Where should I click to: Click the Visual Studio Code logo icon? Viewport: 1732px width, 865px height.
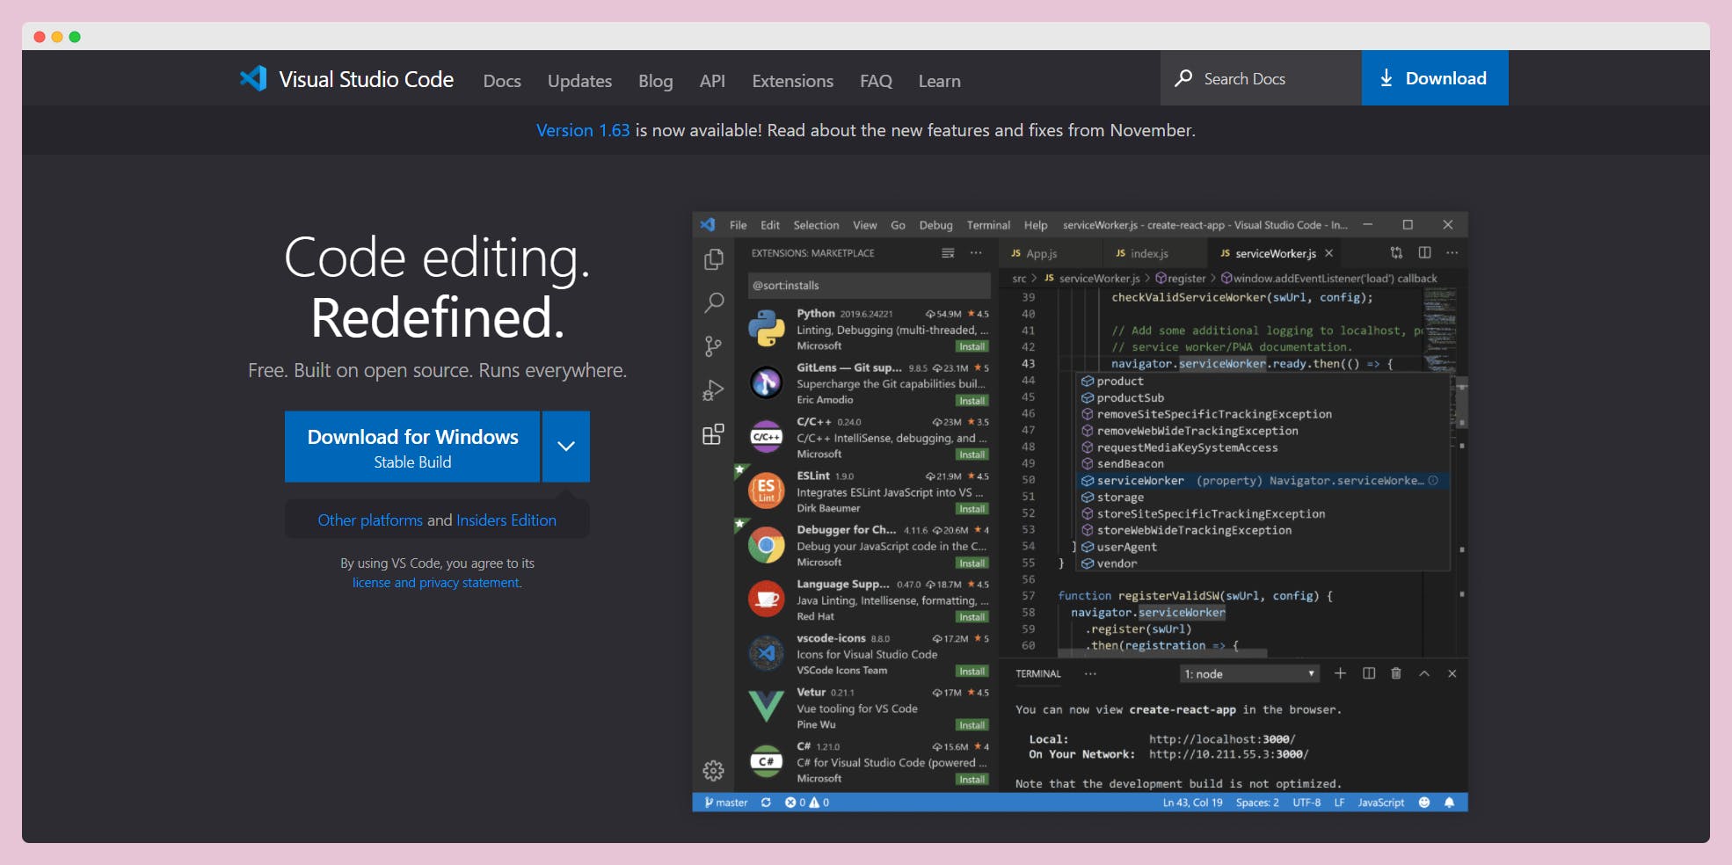tap(253, 79)
